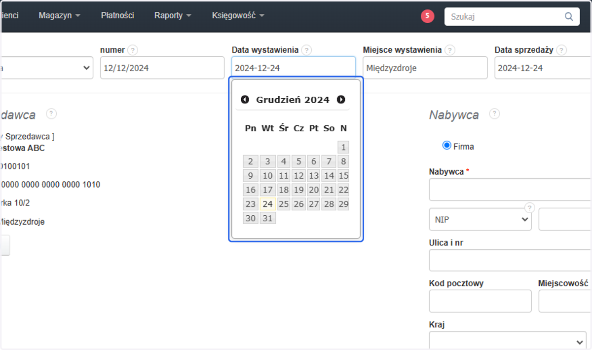Select the Firma radio button
Image resolution: width=592 pixels, height=350 pixels.
click(447, 146)
